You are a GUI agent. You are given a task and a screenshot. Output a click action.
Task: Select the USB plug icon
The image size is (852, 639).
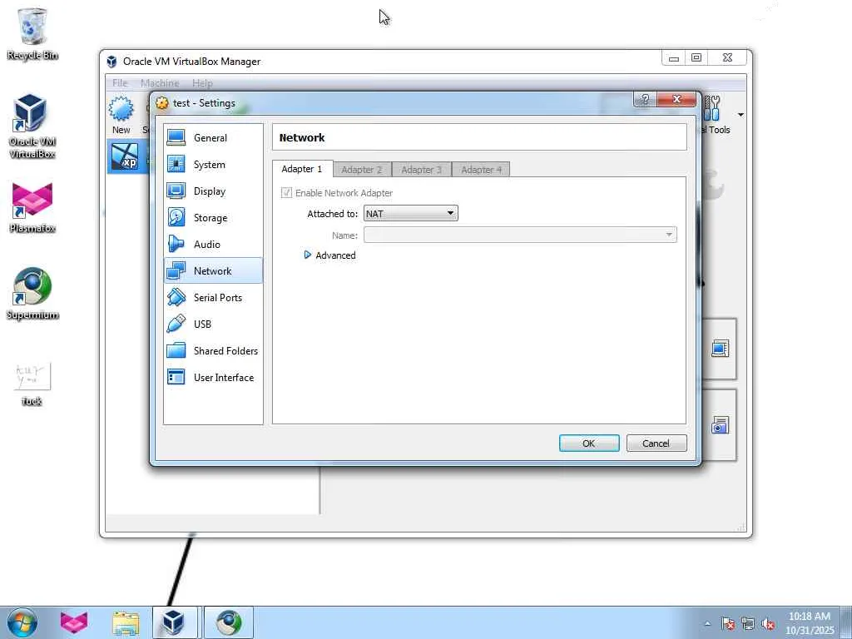tap(176, 324)
